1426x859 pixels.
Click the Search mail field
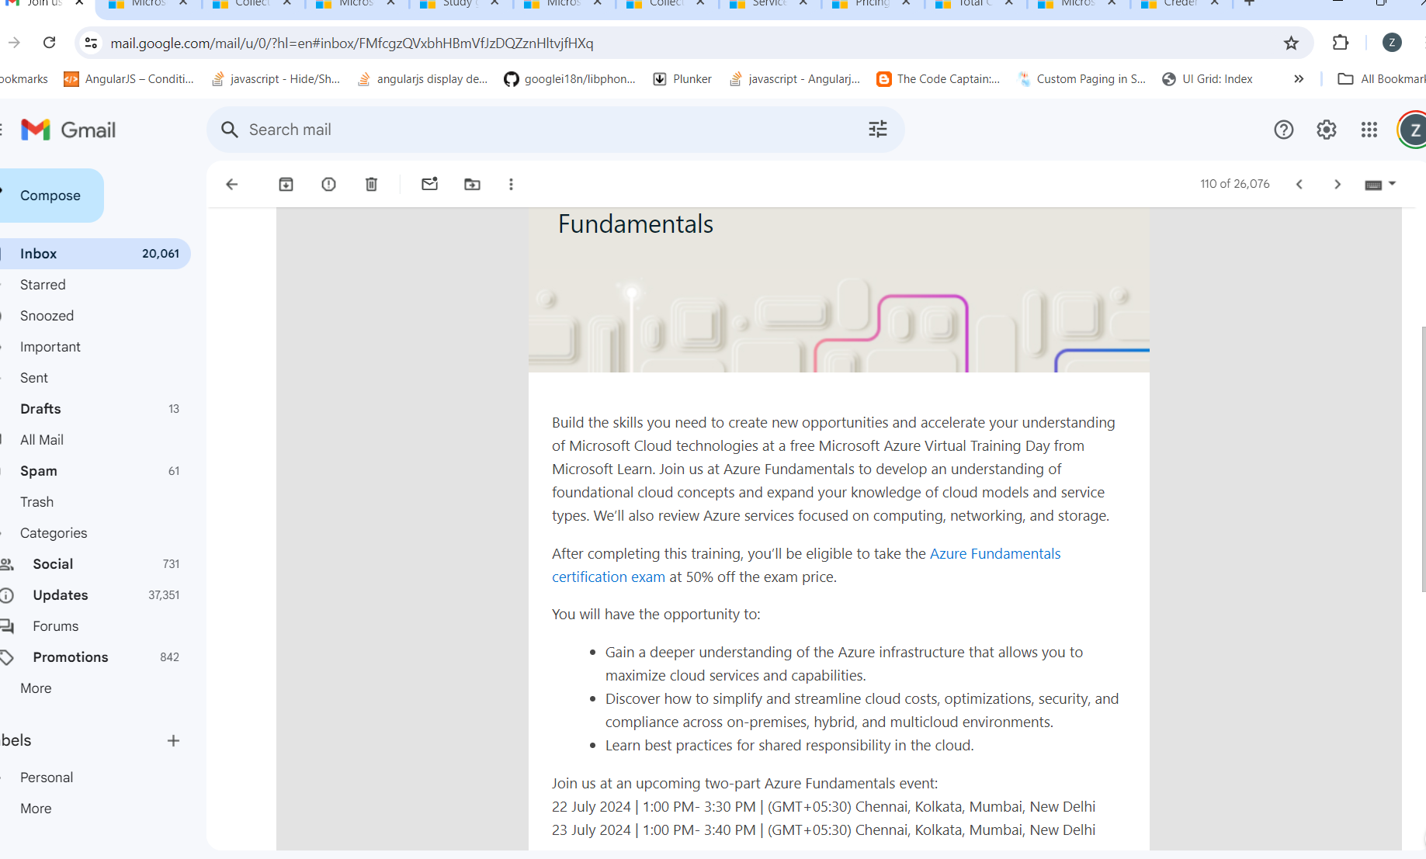tap(554, 130)
